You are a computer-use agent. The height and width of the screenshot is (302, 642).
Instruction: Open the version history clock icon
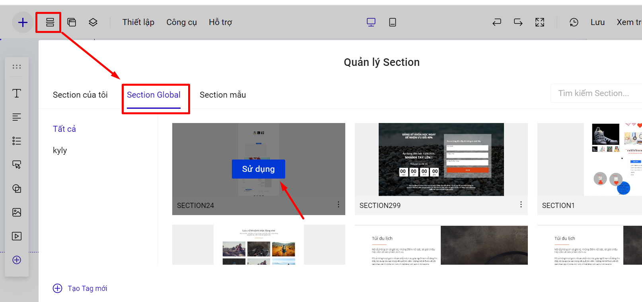point(574,23)
